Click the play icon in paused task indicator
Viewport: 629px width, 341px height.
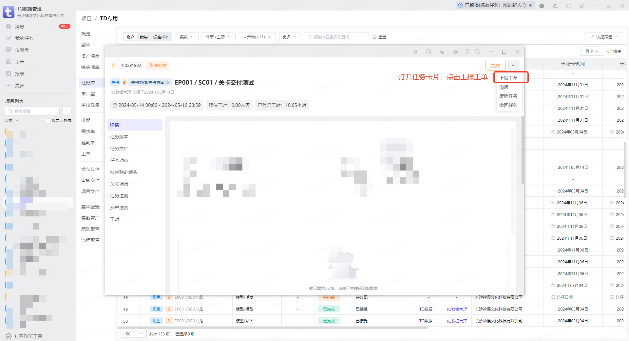pyautogui.click(x=461, y=5)
